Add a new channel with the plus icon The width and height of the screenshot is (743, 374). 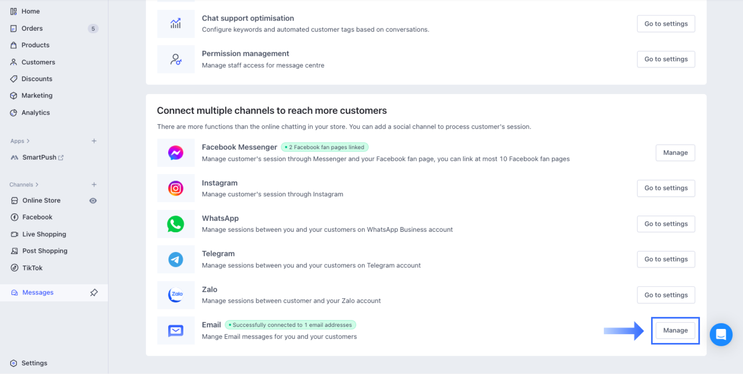94,184
